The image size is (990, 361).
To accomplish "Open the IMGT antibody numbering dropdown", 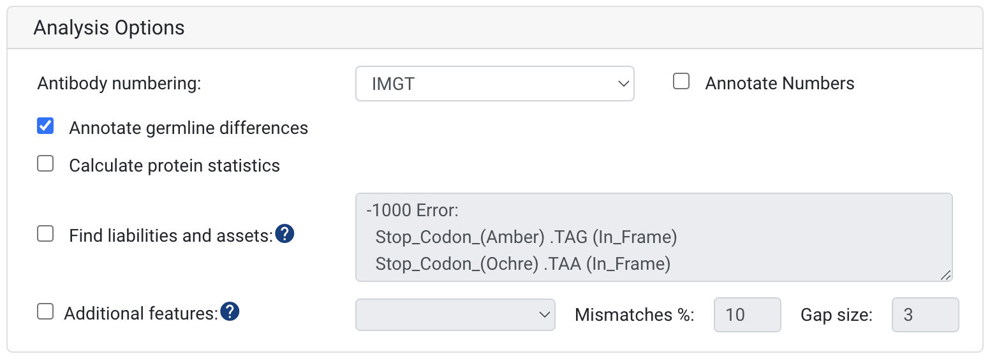I will pyautogui.click(x=494, y=84).
